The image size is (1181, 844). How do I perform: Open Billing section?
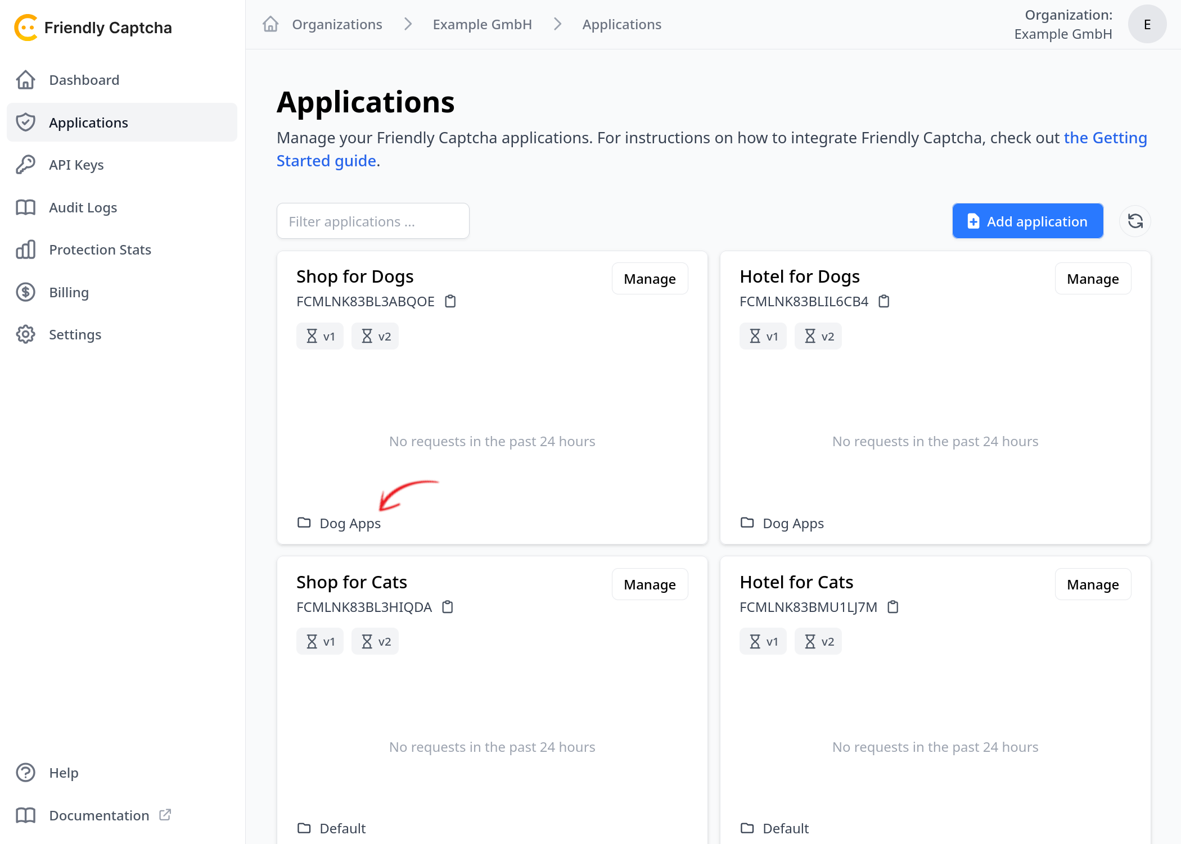122,292
